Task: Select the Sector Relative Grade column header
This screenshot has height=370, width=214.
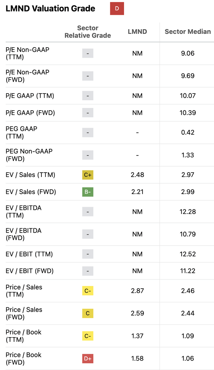Action: pos(88,32)
